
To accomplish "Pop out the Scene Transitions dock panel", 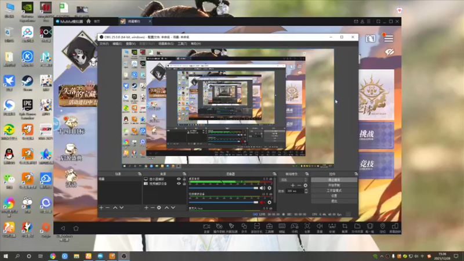I will [x=307, y=174].
